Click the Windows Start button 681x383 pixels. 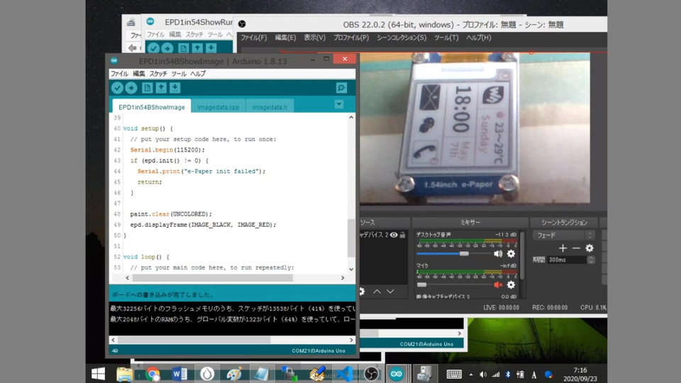[x=98, y=374]
